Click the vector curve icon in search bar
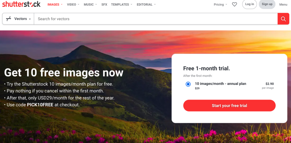This screenshot has width=291, height=143. click(x=9, y=19)
